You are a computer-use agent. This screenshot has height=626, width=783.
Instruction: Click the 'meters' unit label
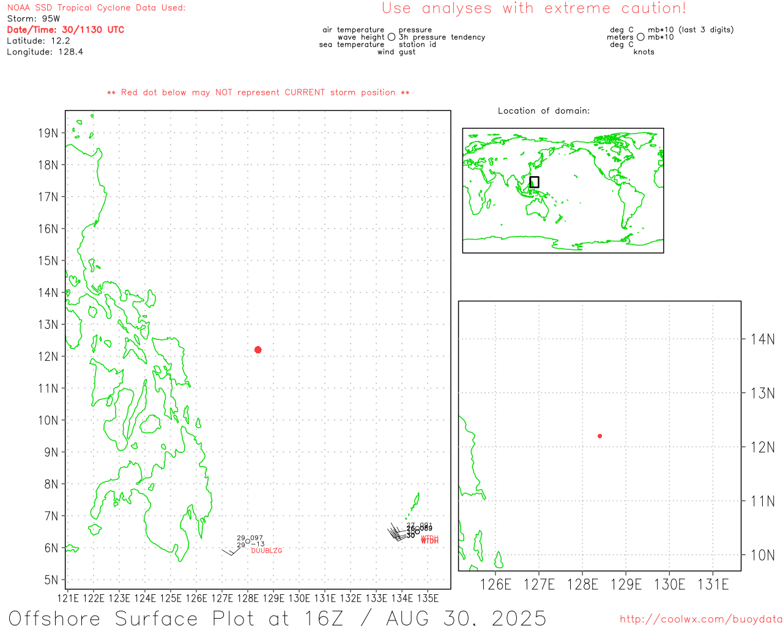[x=620, y=37]
